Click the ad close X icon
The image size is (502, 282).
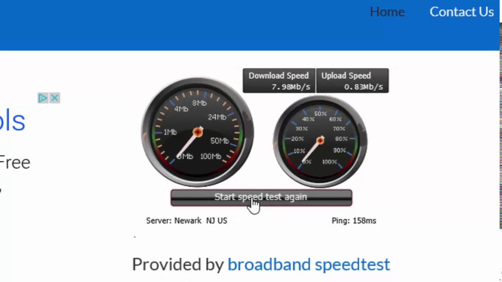click(55, 98)
